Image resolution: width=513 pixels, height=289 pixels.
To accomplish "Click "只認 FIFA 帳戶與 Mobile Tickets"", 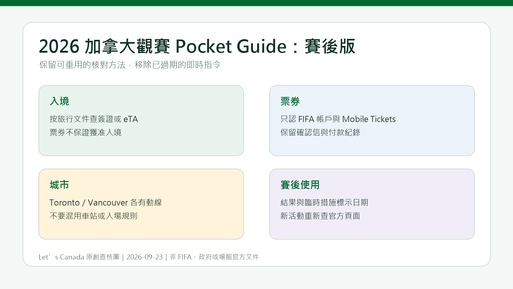I will coord(338,119).
